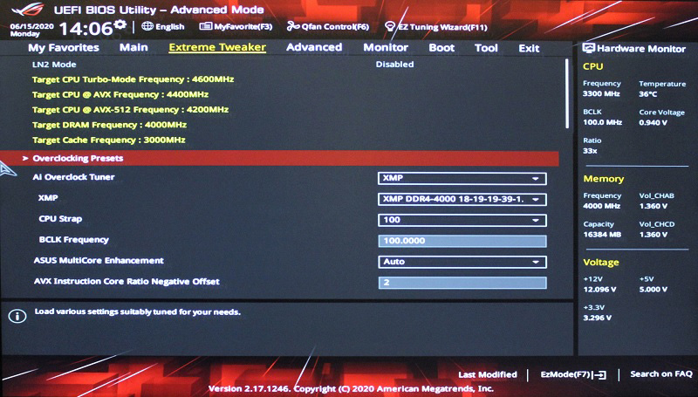Screen dimensions: 698x397
Task: Click the +3.3V 3.296 V reading
Action: (x=598, y=318)
